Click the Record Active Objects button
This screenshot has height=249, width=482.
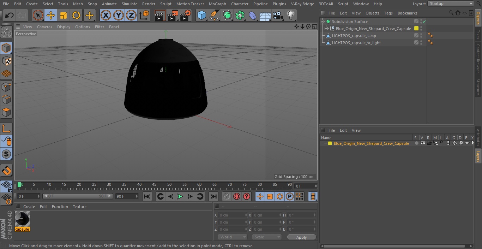point(227,197)
